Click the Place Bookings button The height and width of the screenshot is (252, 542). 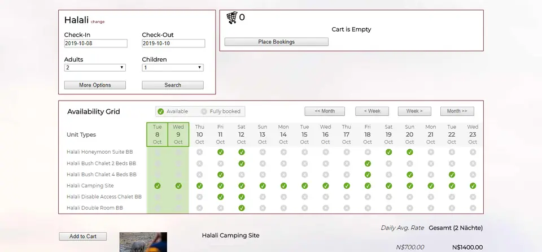pyautogui.click(x=277, y=42)
